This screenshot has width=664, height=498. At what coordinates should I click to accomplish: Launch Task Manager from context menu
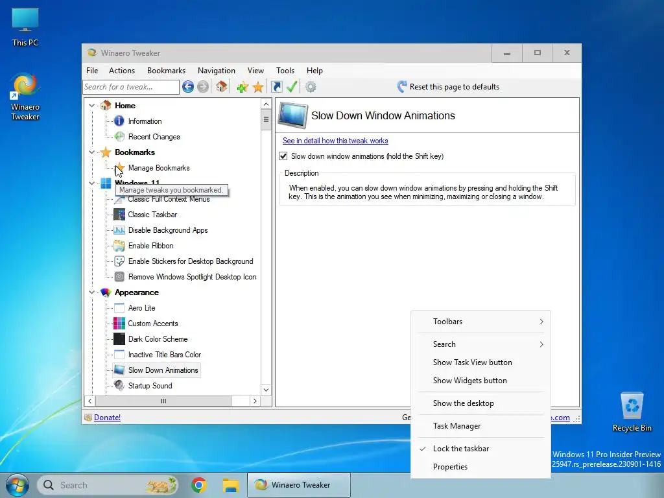point(480,426)
